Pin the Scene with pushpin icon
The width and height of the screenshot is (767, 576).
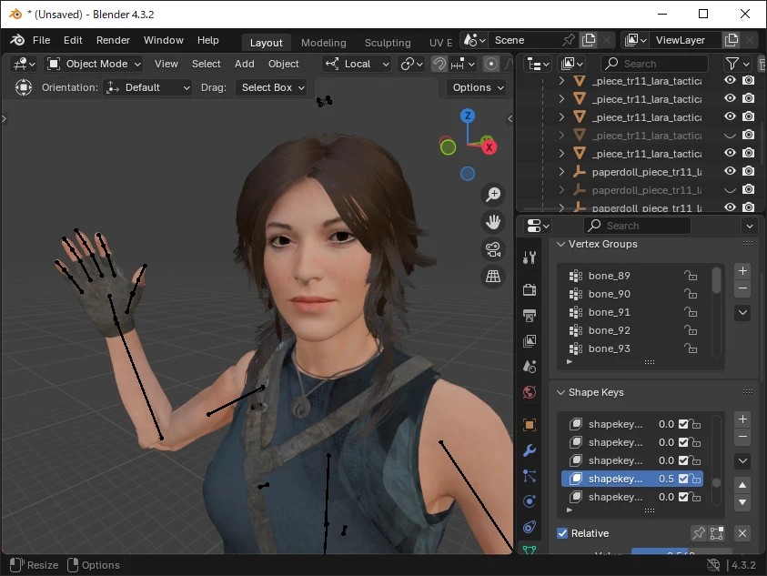click(569, 40)
